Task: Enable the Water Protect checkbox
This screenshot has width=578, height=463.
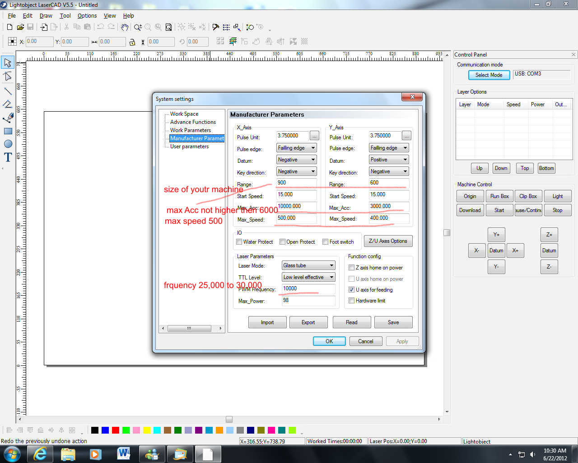Action: (x=239, y=242)
